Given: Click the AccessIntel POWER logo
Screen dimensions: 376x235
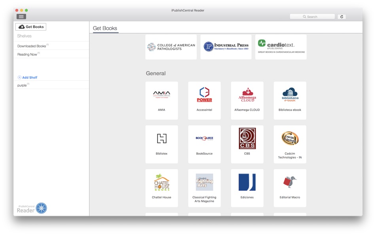Looking at the screenshot, I should [204, 95].
